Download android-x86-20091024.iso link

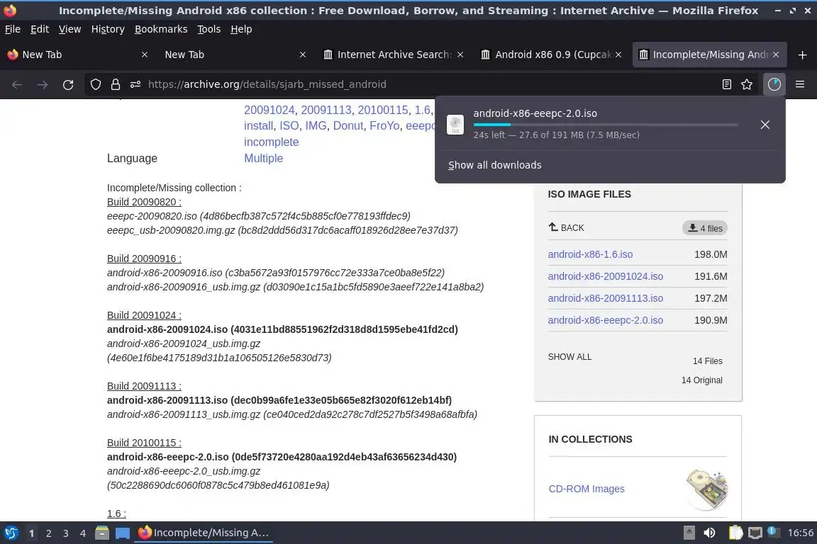pos(606,276)
